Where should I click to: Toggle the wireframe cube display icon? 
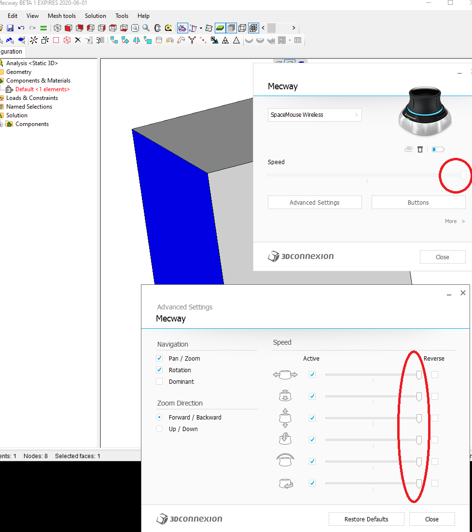(x=242, y=28)
